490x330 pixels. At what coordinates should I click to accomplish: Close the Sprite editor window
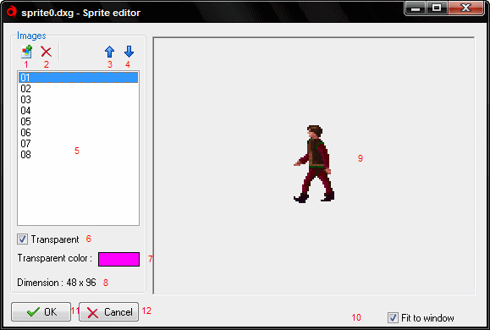(x=466, y=8)
